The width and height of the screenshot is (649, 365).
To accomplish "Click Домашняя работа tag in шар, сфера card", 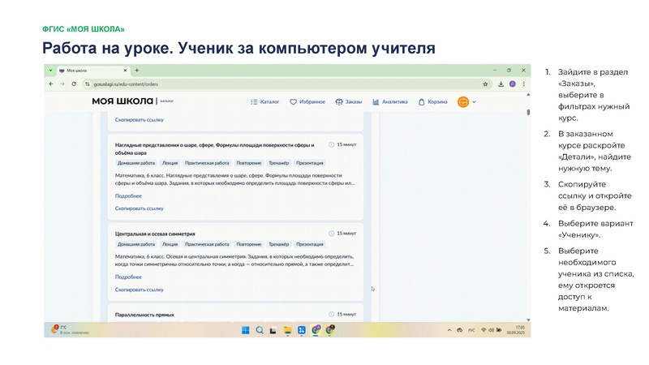I will pos(136,163).
